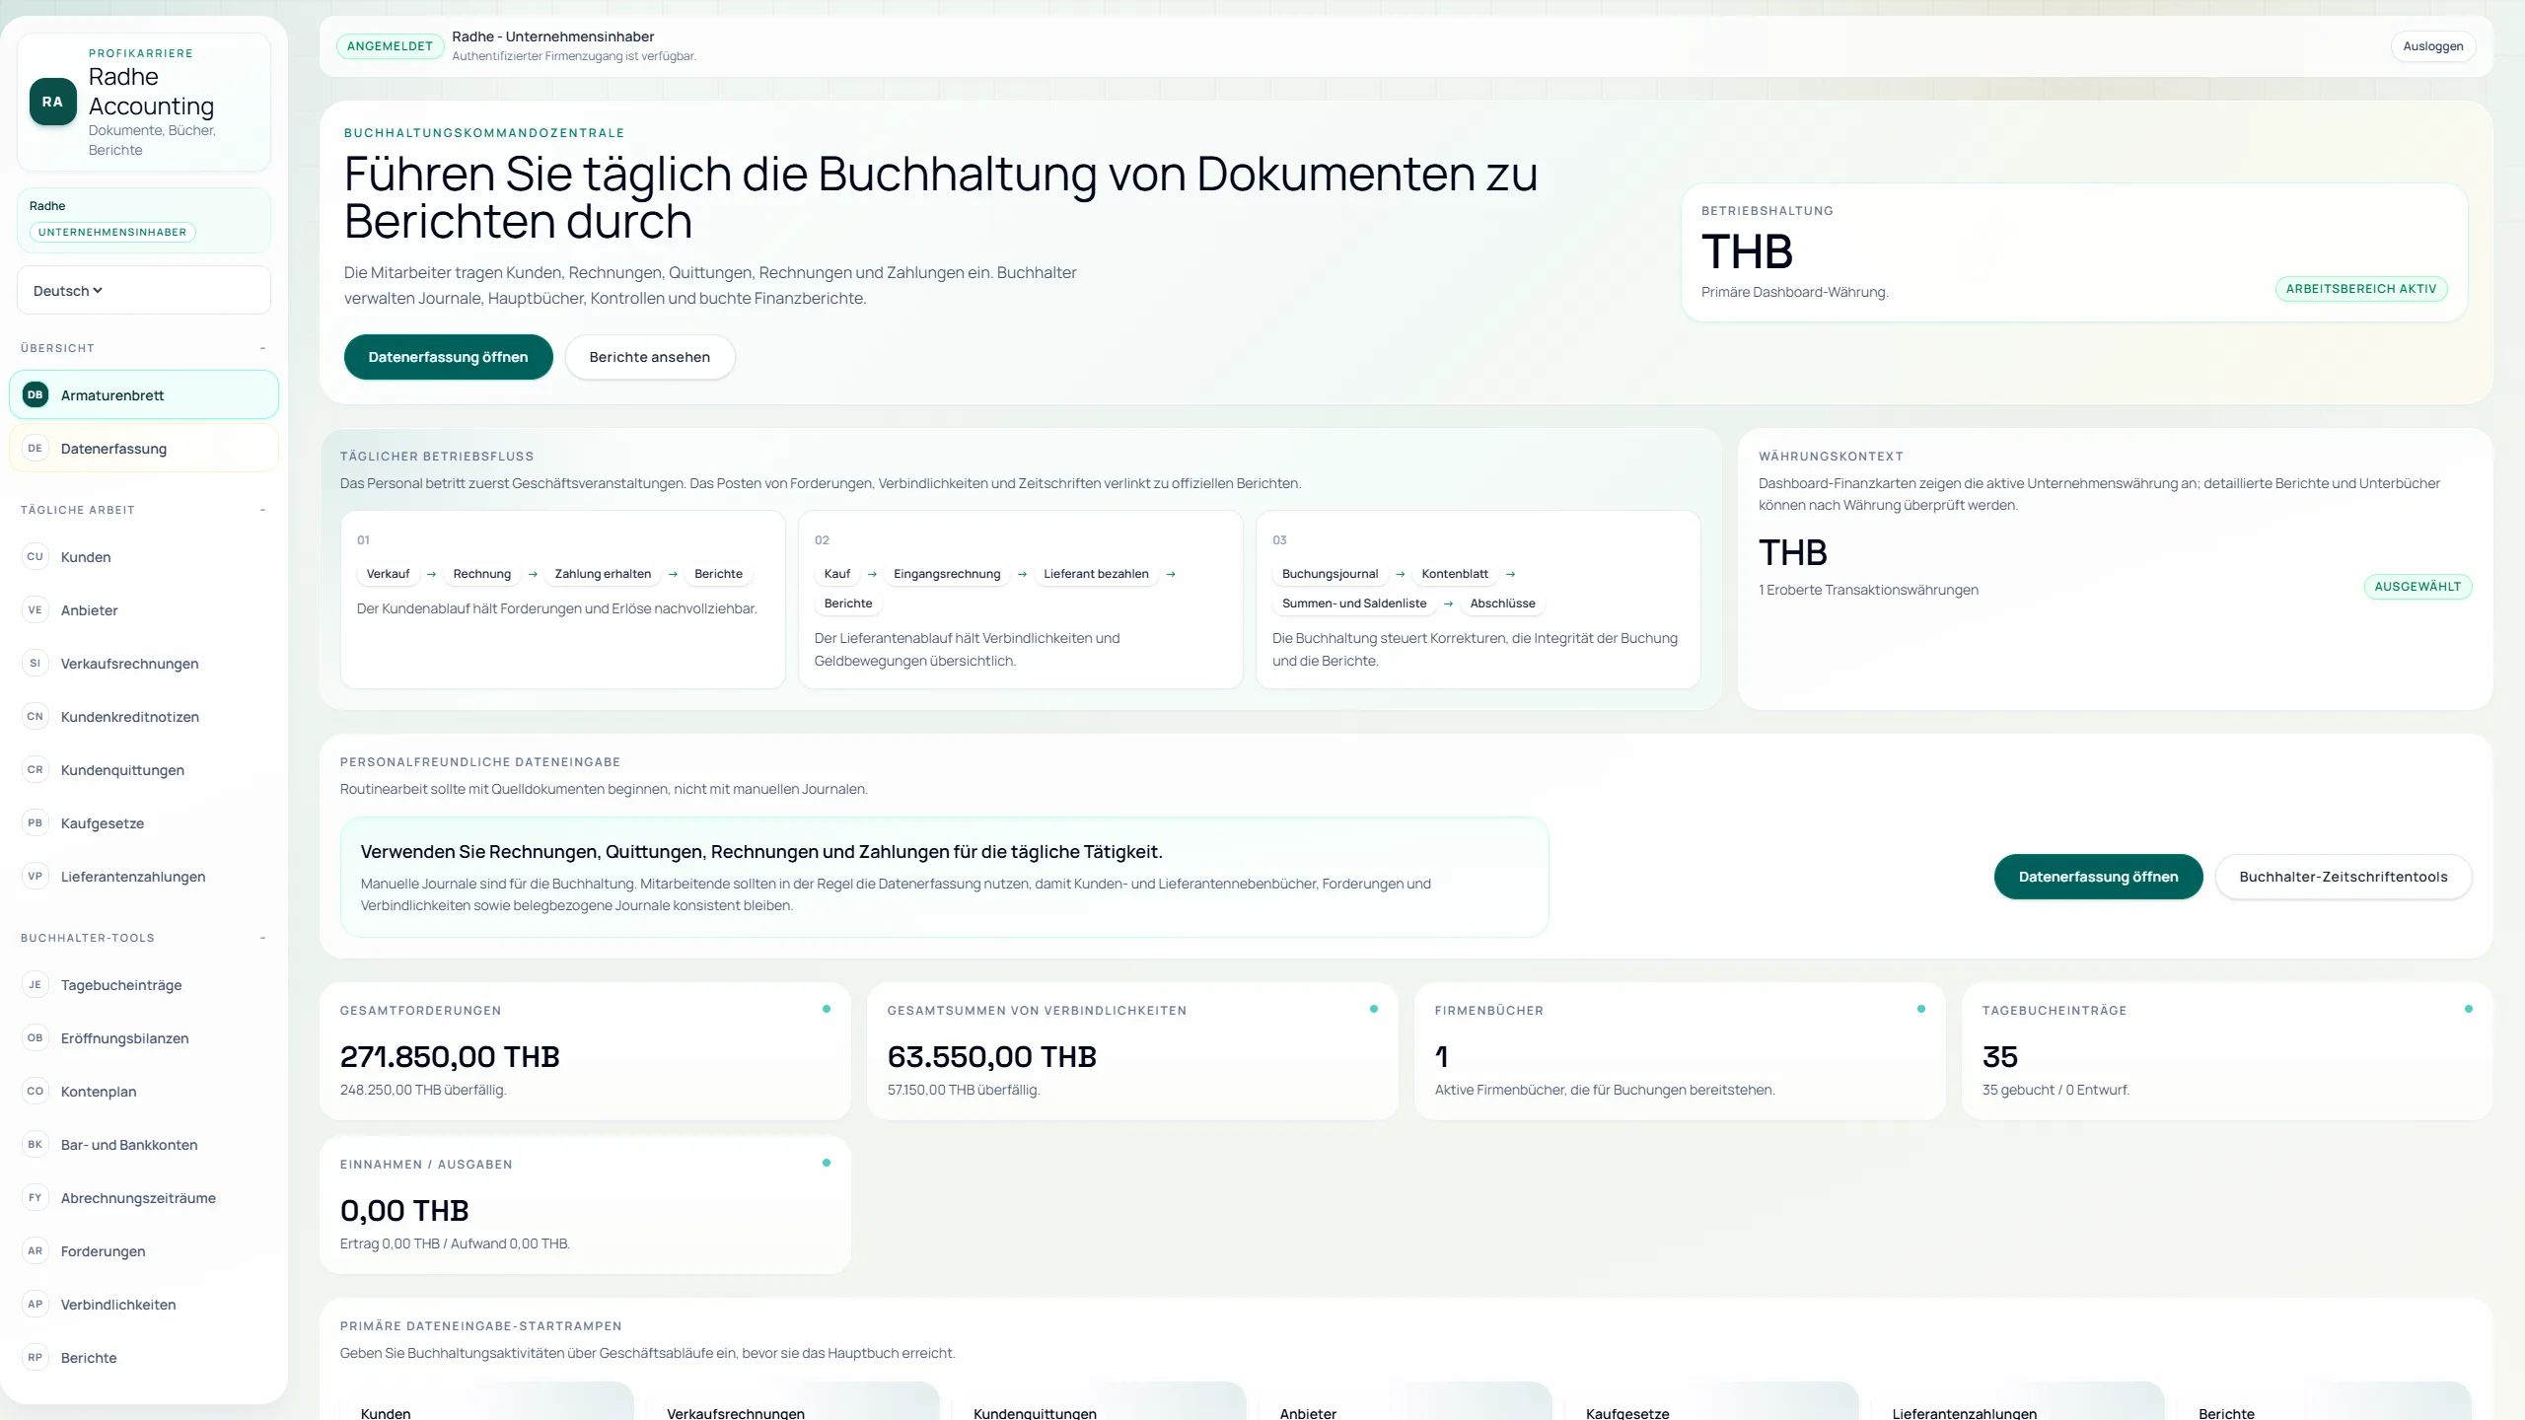Click Datenerfassung öffnen beside Buchhalter-Zeitschriftentools

[x=2099, y=877]
